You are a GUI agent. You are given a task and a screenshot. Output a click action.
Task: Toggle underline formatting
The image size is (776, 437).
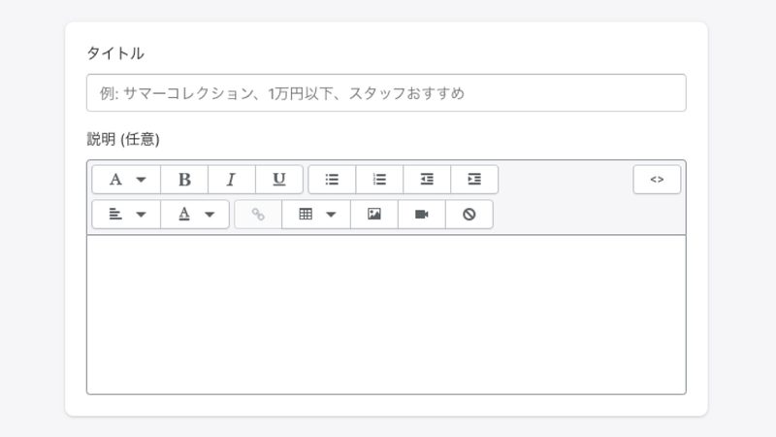click(x=279, y=180)
